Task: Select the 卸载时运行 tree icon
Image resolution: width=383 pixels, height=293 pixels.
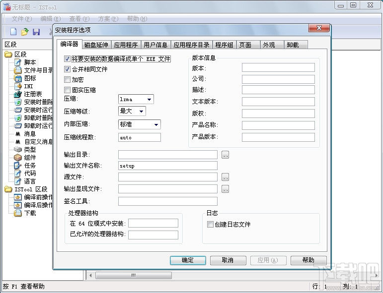Action: (x=18, y=126)
